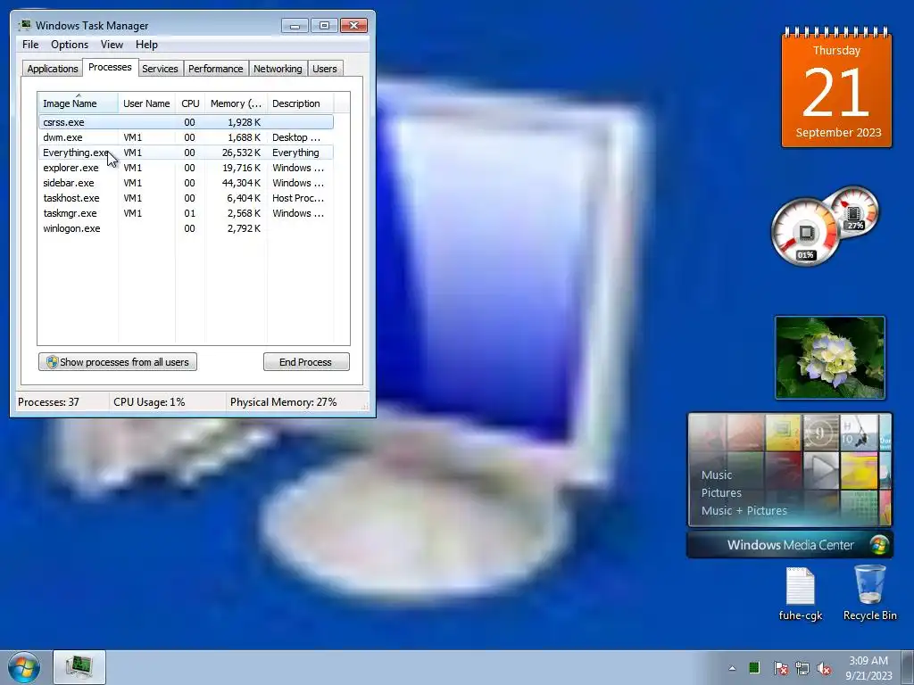The width and height of the screenshot is (914, 685).
Task: Click the 44,304 K memory value
Action: tap(241, 183)
